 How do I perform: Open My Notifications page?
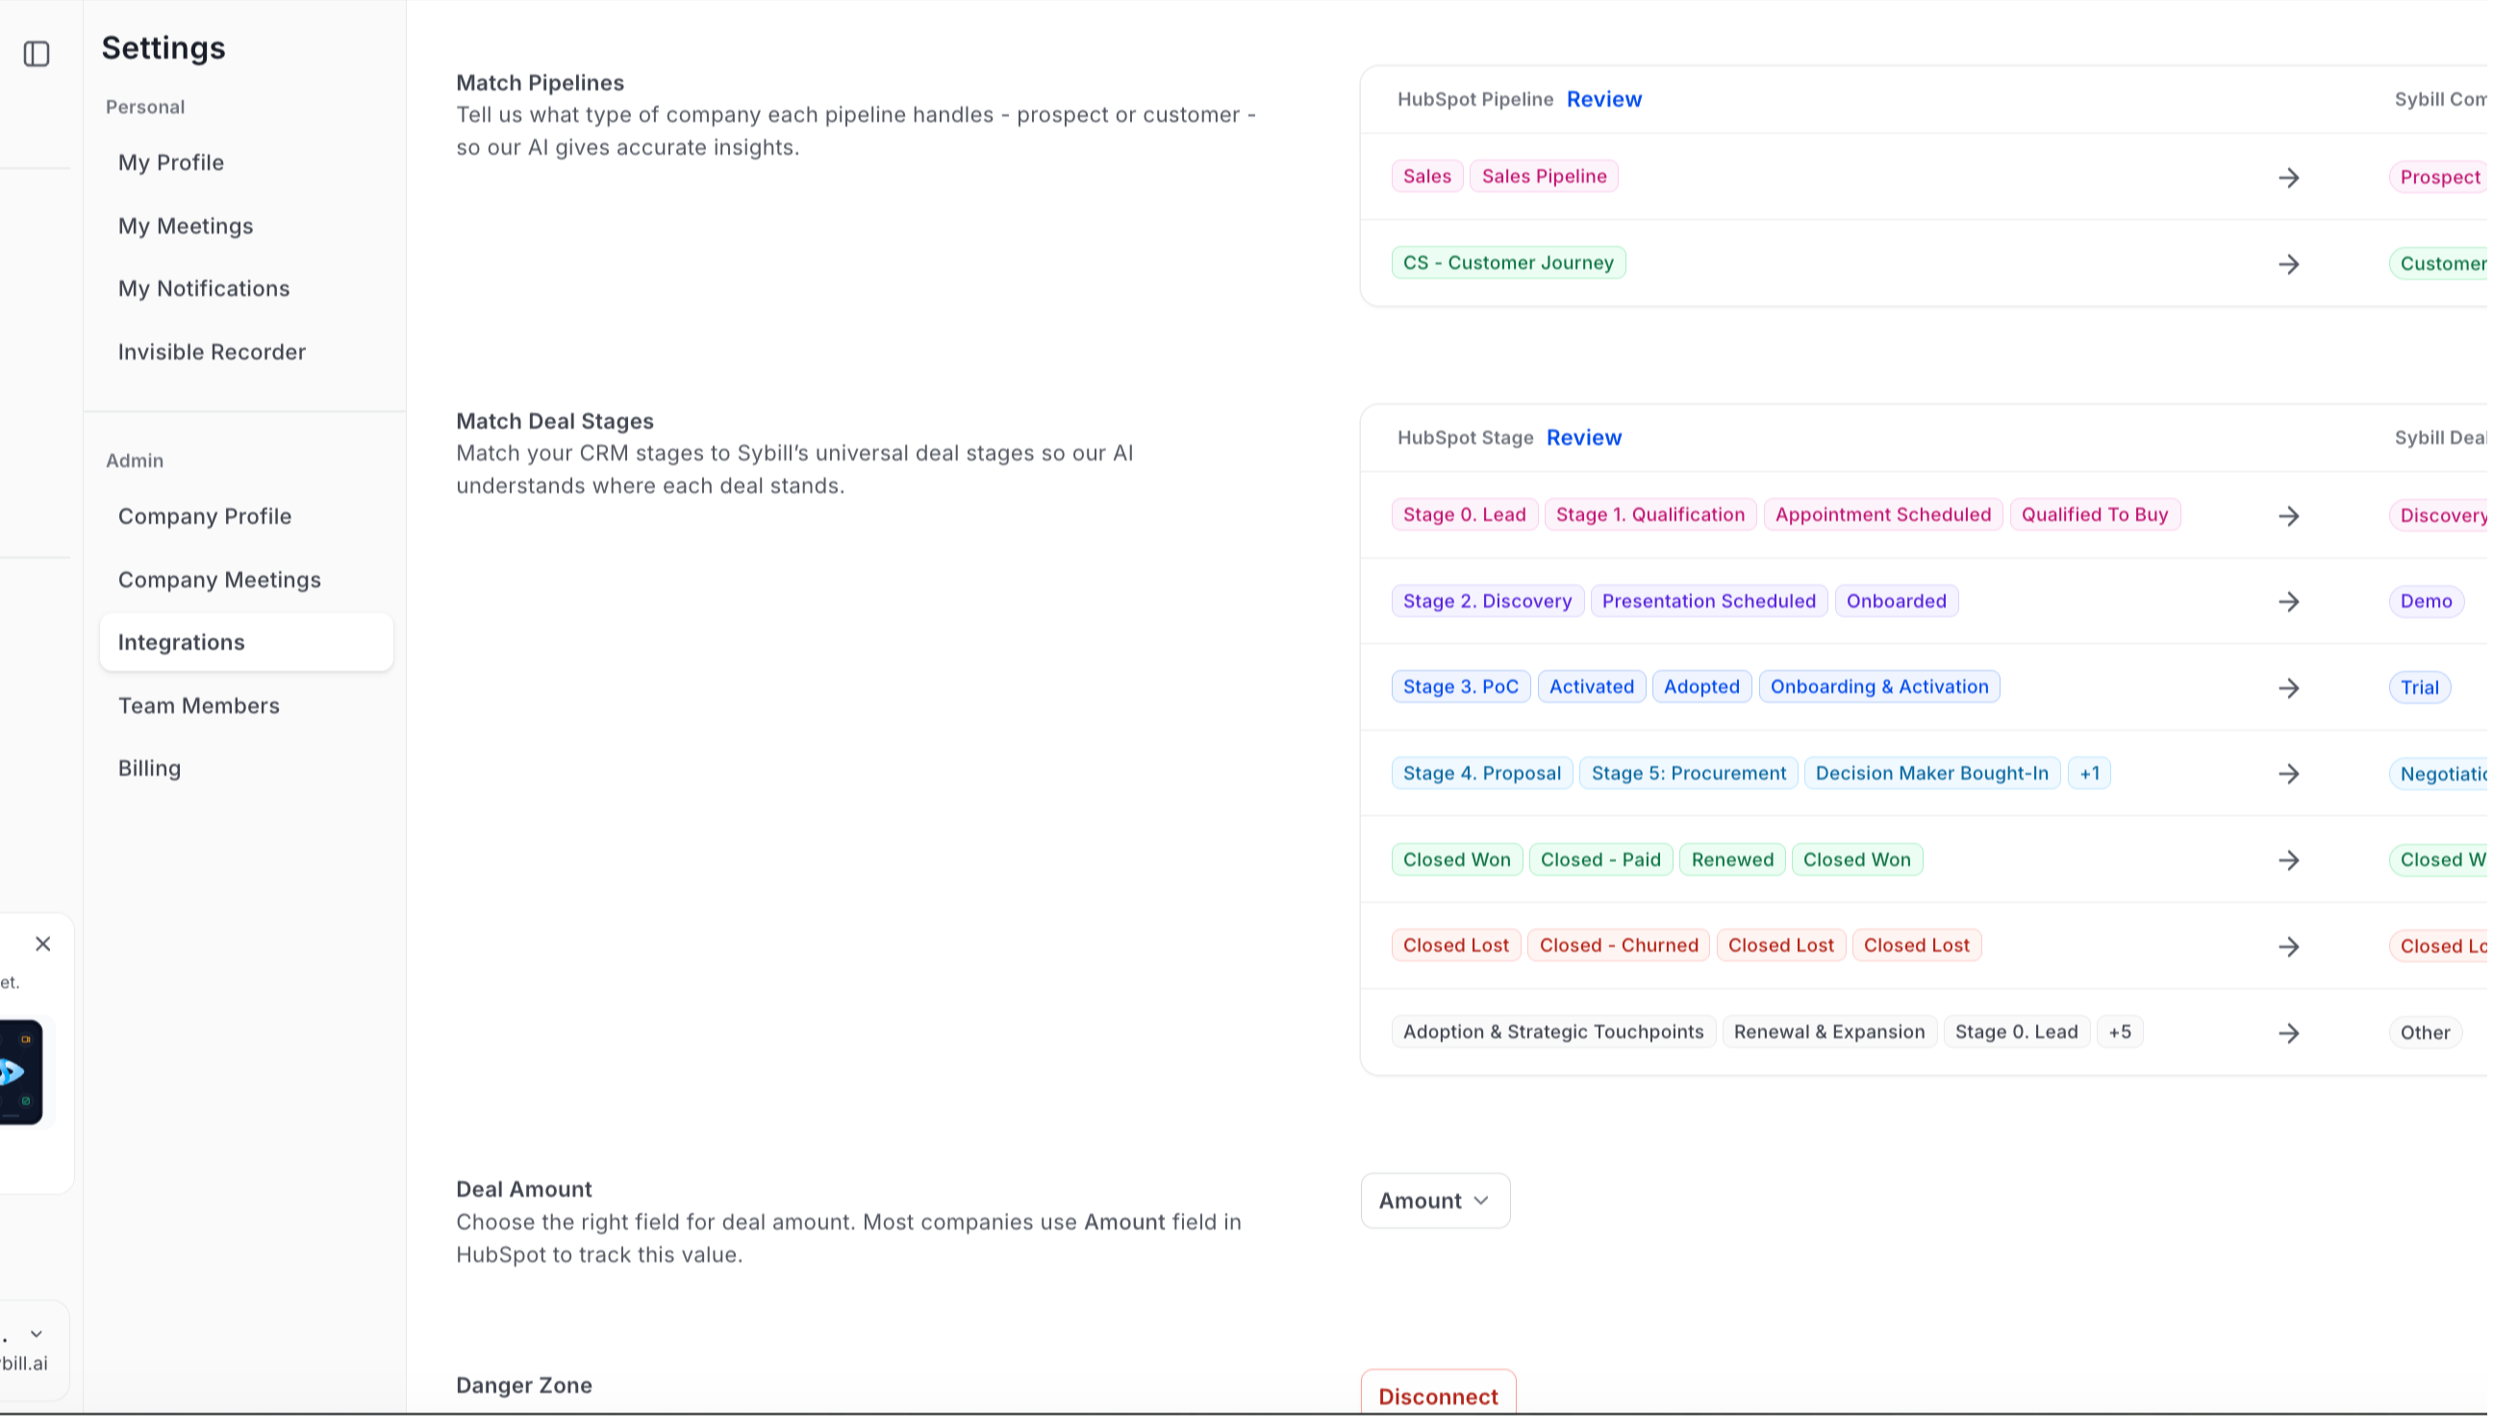click(x=203, y=288)
